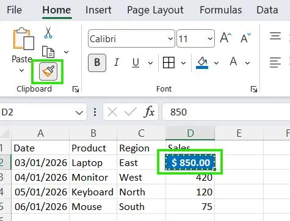Open the font size 11 dropdown

click(210, 38)
